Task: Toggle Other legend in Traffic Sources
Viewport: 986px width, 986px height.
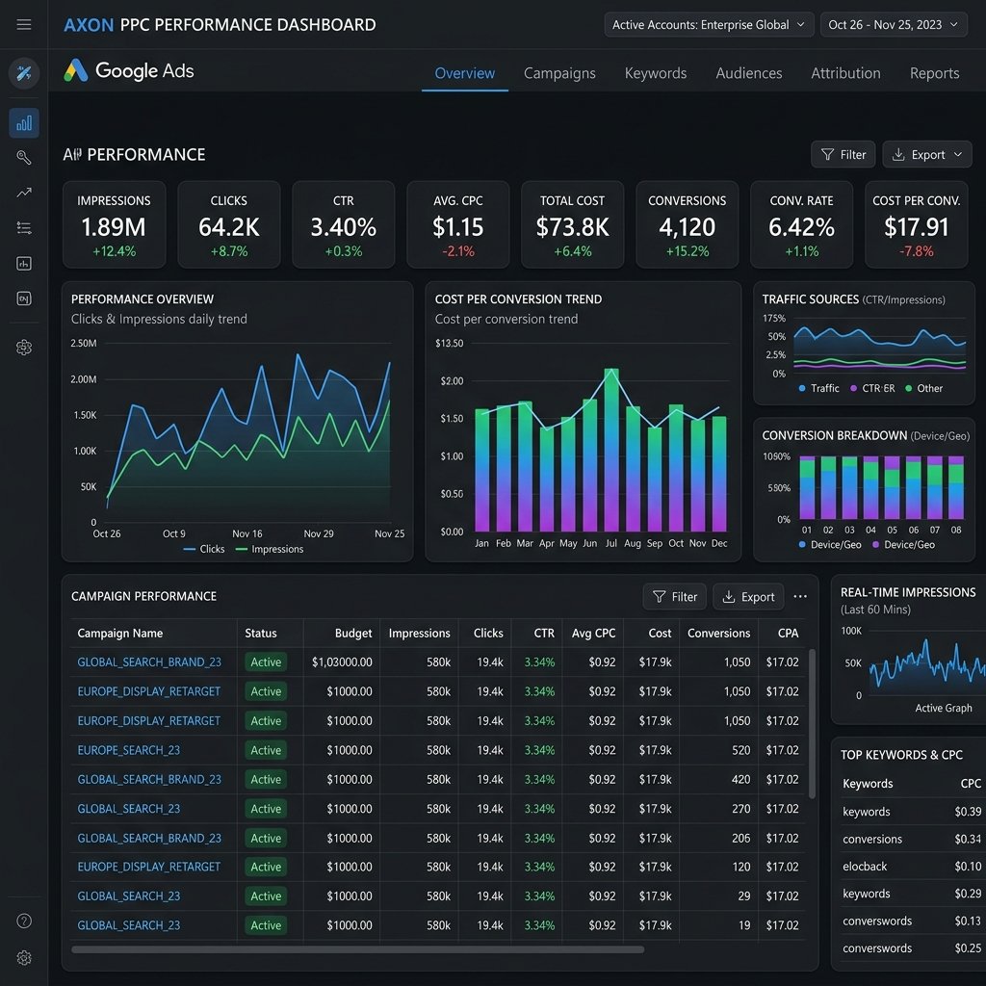Action: point(923,388)
